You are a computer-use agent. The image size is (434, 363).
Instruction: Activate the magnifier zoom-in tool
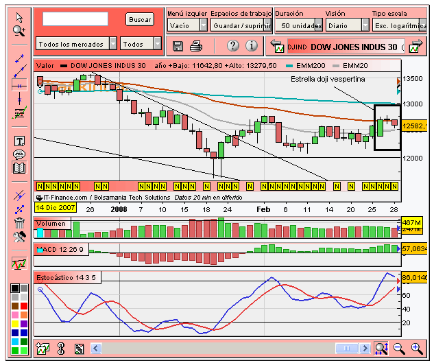point(19,31)
